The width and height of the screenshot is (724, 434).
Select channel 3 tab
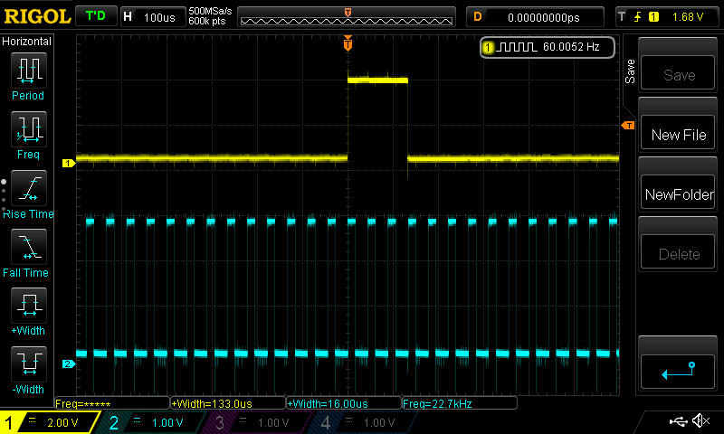tap(258, 422)
